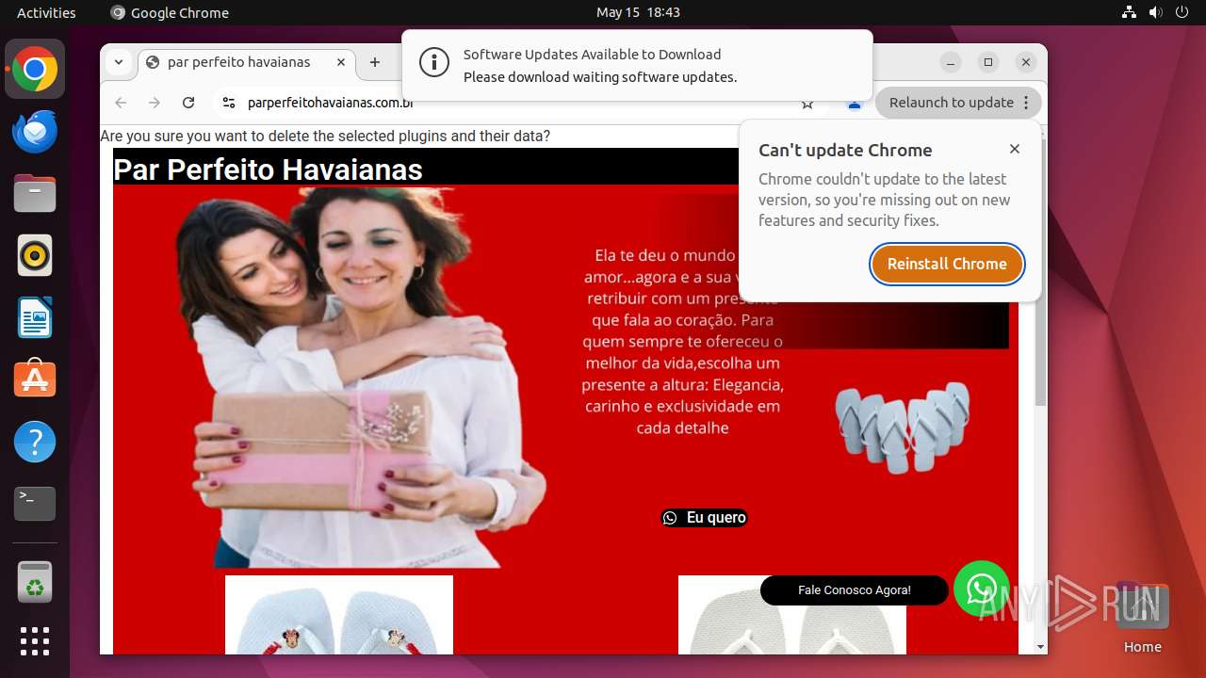Open Google Chrome from the dock
The image size is (1206, 678).
[35, 70]
